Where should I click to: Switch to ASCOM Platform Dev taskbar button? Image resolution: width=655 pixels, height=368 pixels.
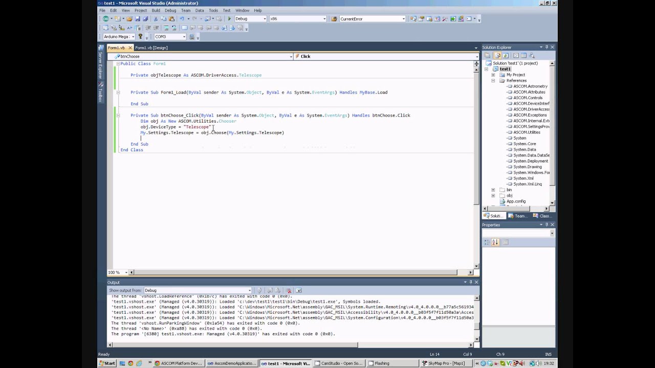179,363
